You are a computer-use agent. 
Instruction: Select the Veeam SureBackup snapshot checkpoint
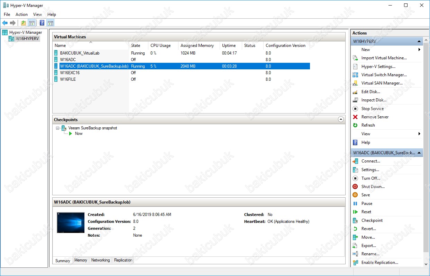tap(93, 128)
